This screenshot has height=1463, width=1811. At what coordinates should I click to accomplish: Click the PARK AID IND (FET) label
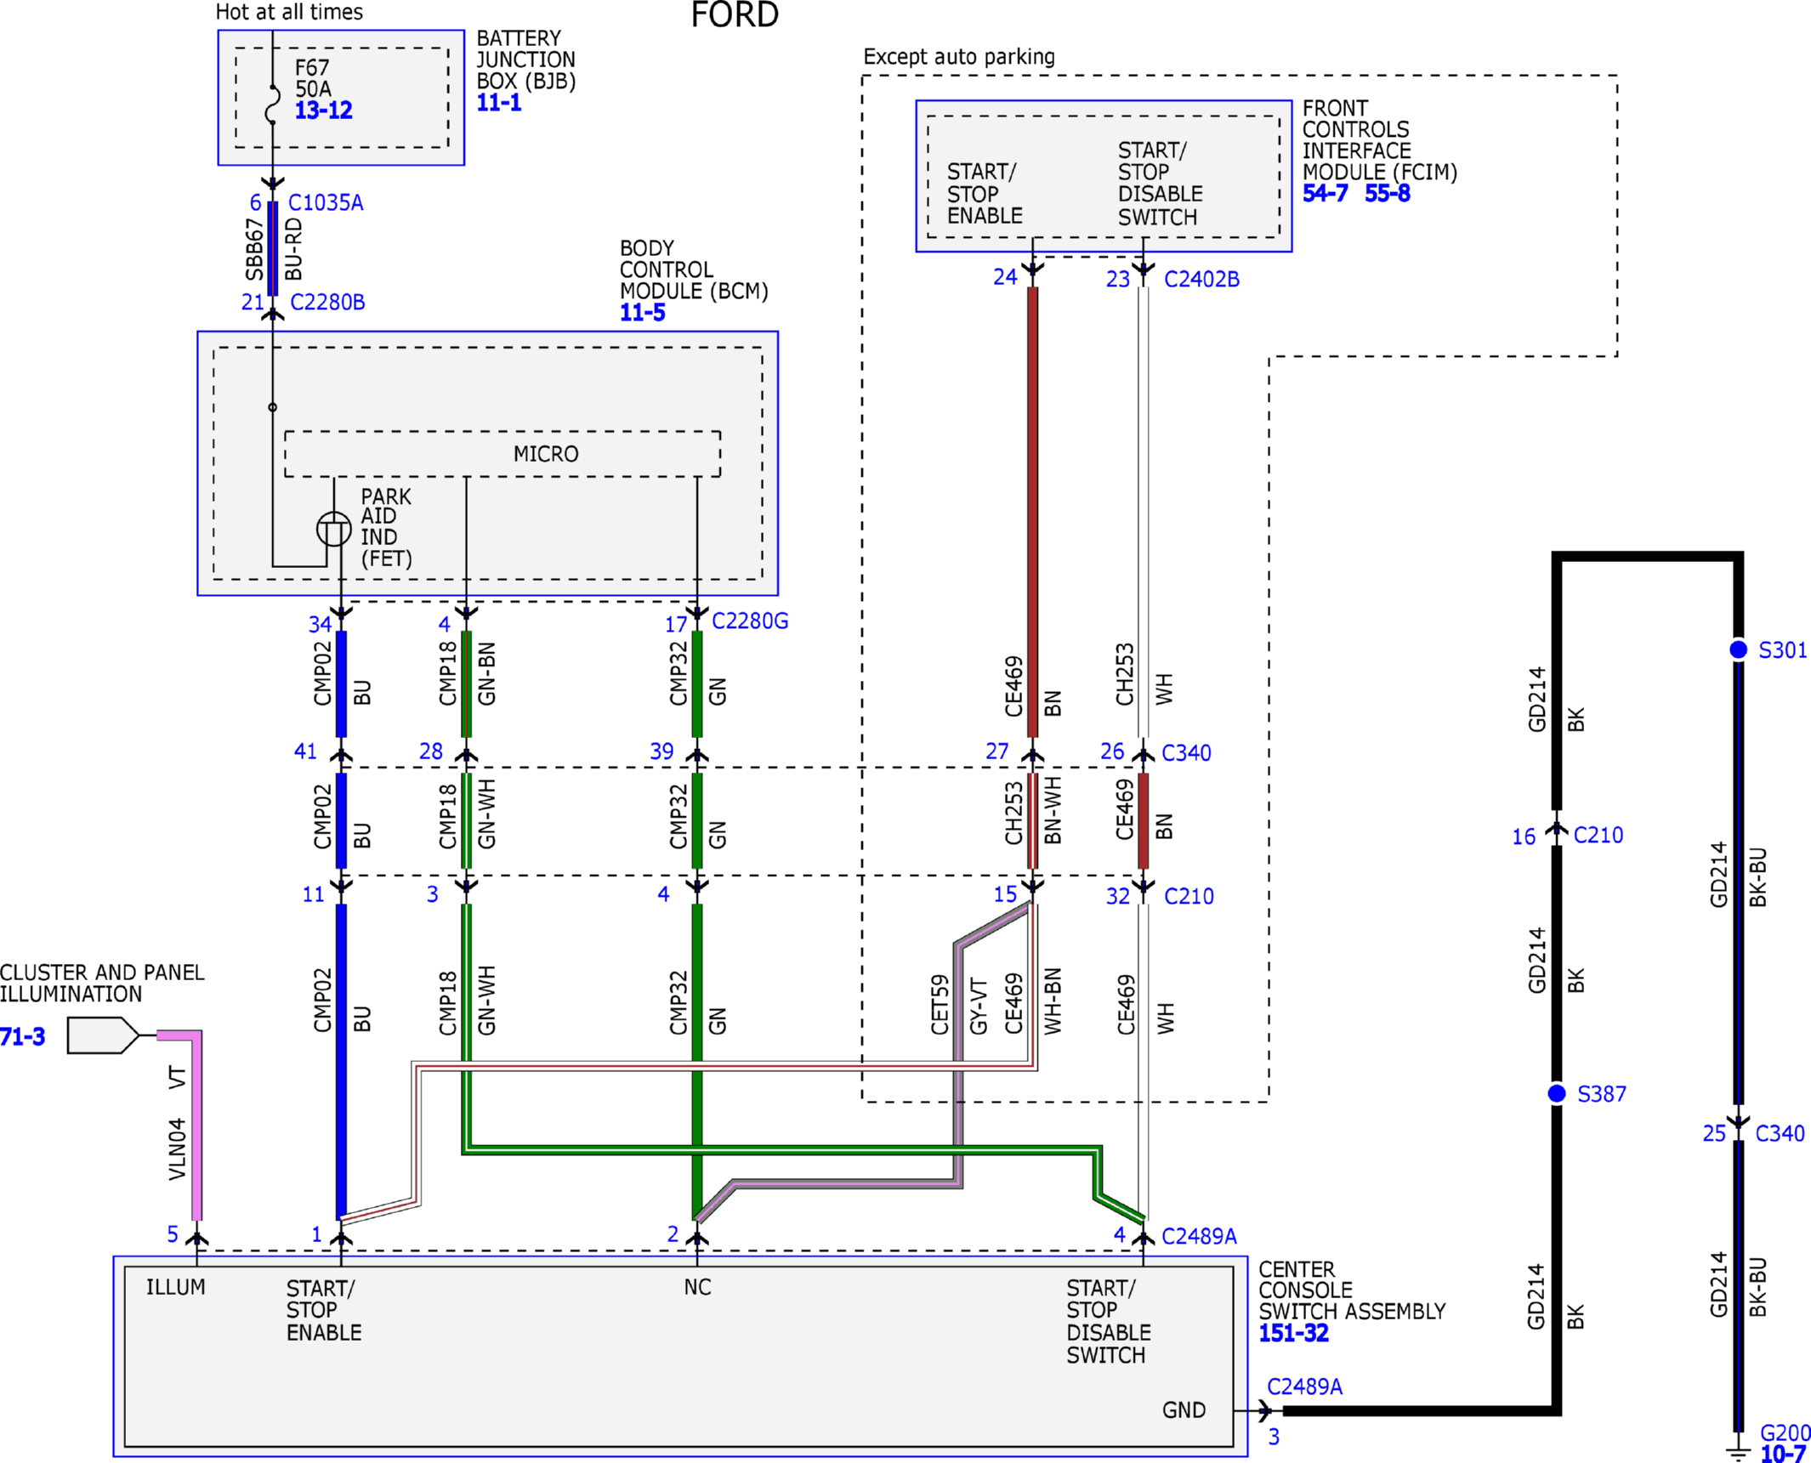[x=386, y=528]
